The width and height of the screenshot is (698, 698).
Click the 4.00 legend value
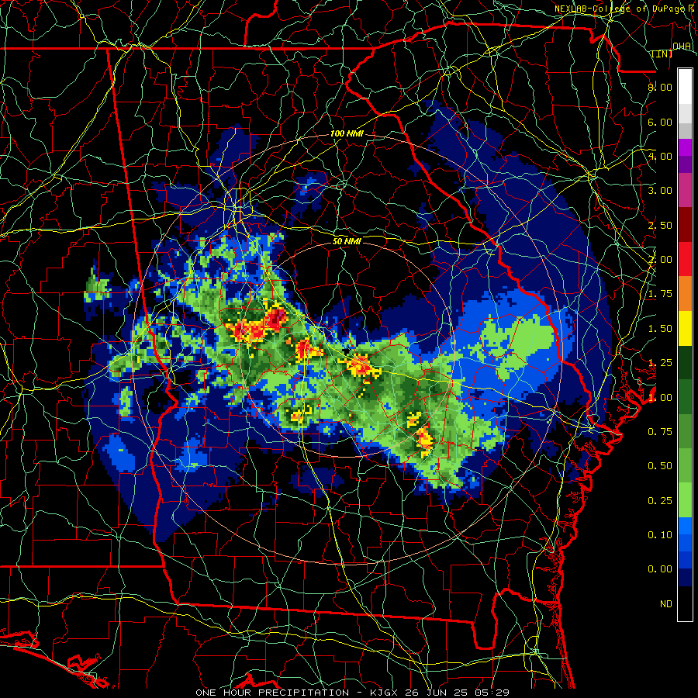(660, 156)
